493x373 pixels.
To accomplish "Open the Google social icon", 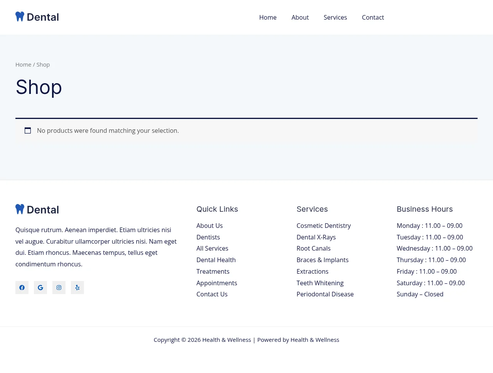I will pos(40,288).
